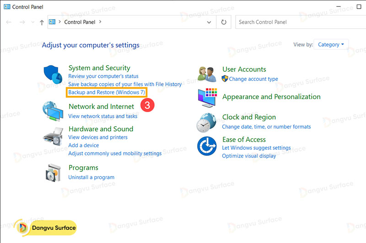Click the Hardware and Sound printer icon

tap(53, 137)
